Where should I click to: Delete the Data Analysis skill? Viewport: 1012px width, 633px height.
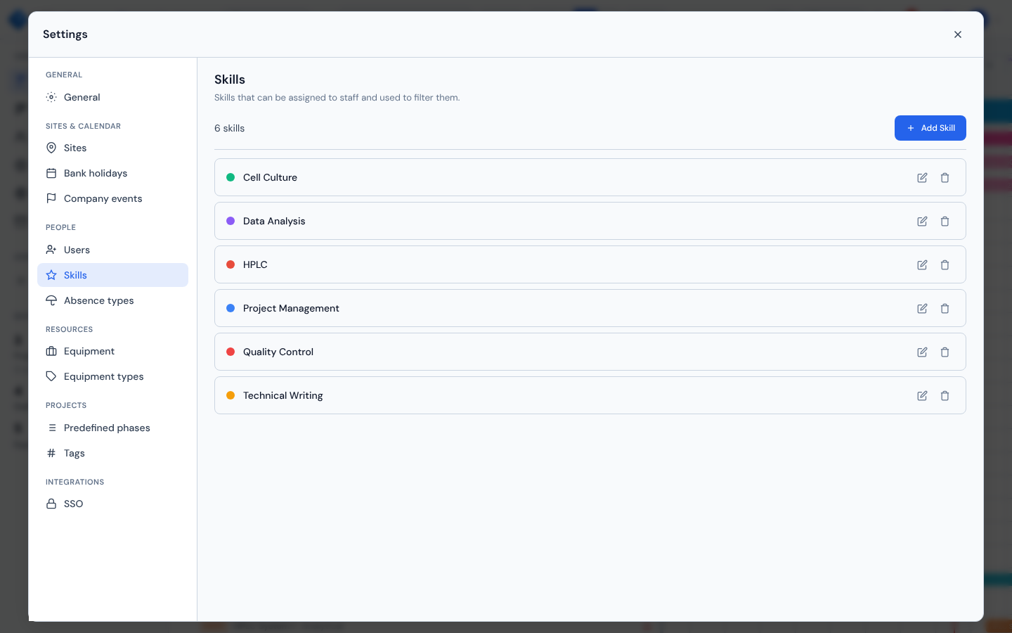945,221
